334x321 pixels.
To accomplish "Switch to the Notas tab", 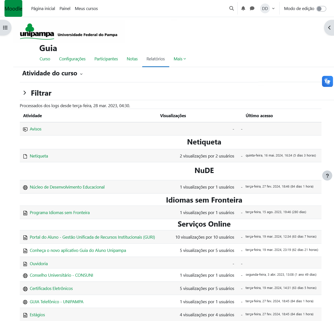I will [x=132, y=59].
